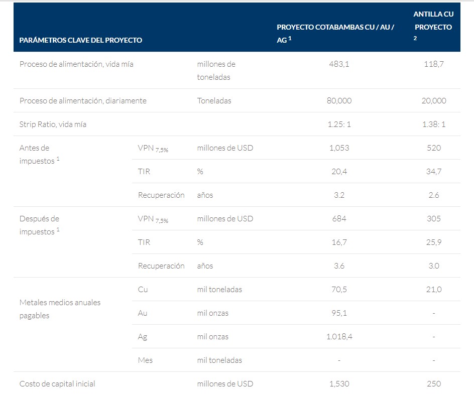Select 'Metales medios anuales pagables' label
474x394 pixels.
(x=60, y=309)
